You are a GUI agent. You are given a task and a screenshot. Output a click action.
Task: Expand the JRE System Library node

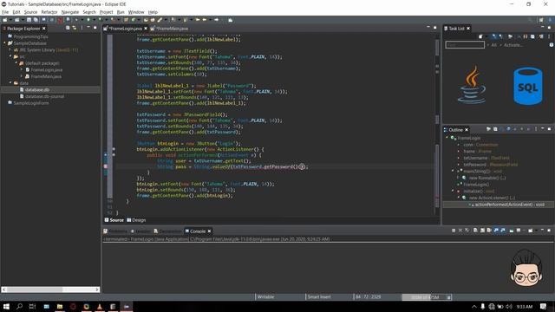[x=10, y=50]
